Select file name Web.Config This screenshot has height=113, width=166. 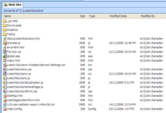(15, 109)
